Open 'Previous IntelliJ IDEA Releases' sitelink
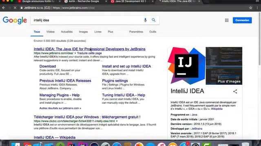 (x=65, y=81)
